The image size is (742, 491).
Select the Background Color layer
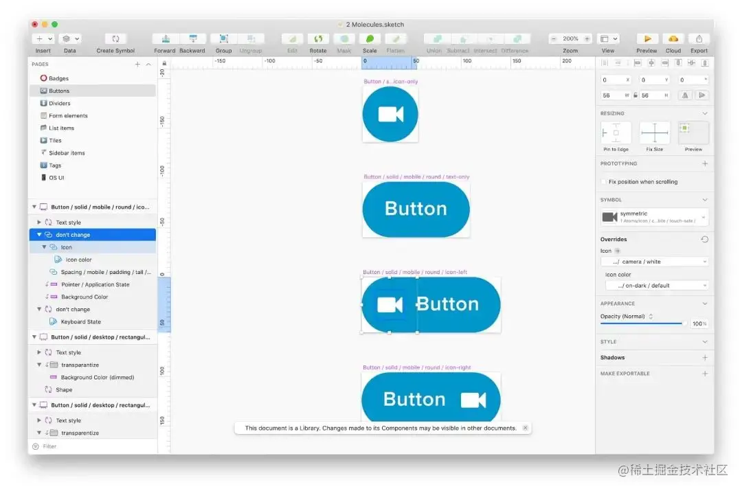pos(85,297)
